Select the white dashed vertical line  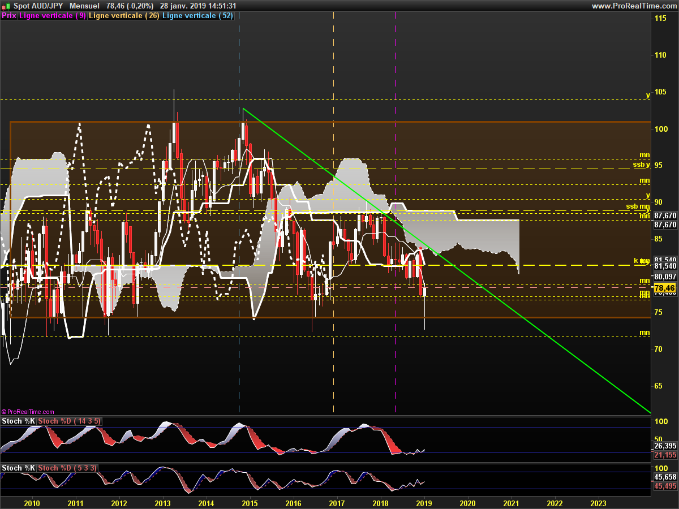tap(334, 215)
